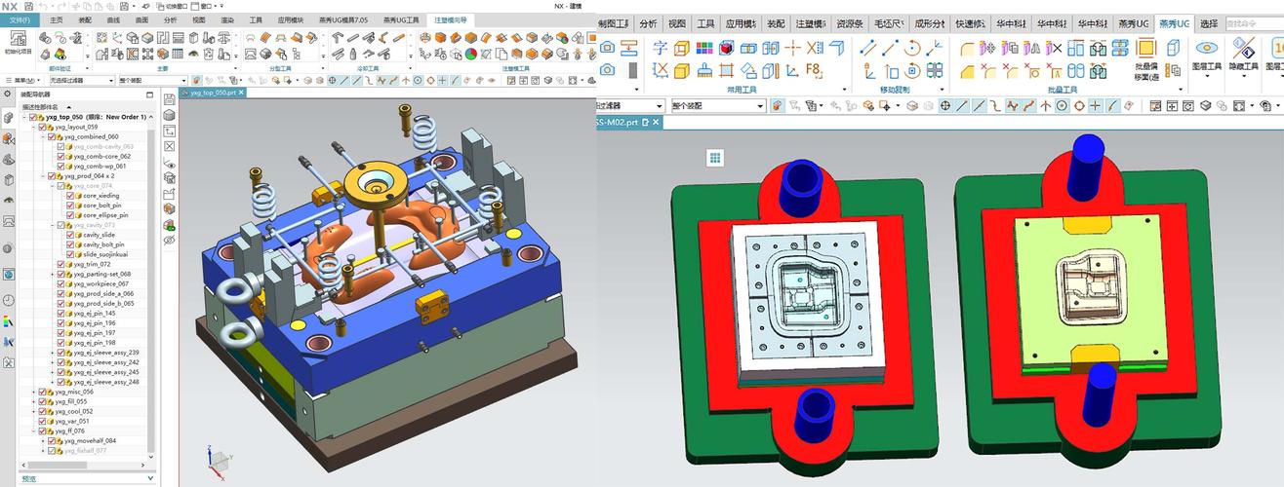This screenshot has width=1284, height=487.
Task: Toggle checkbox for yxg_workpiece_067
Action: pos(60,283)
